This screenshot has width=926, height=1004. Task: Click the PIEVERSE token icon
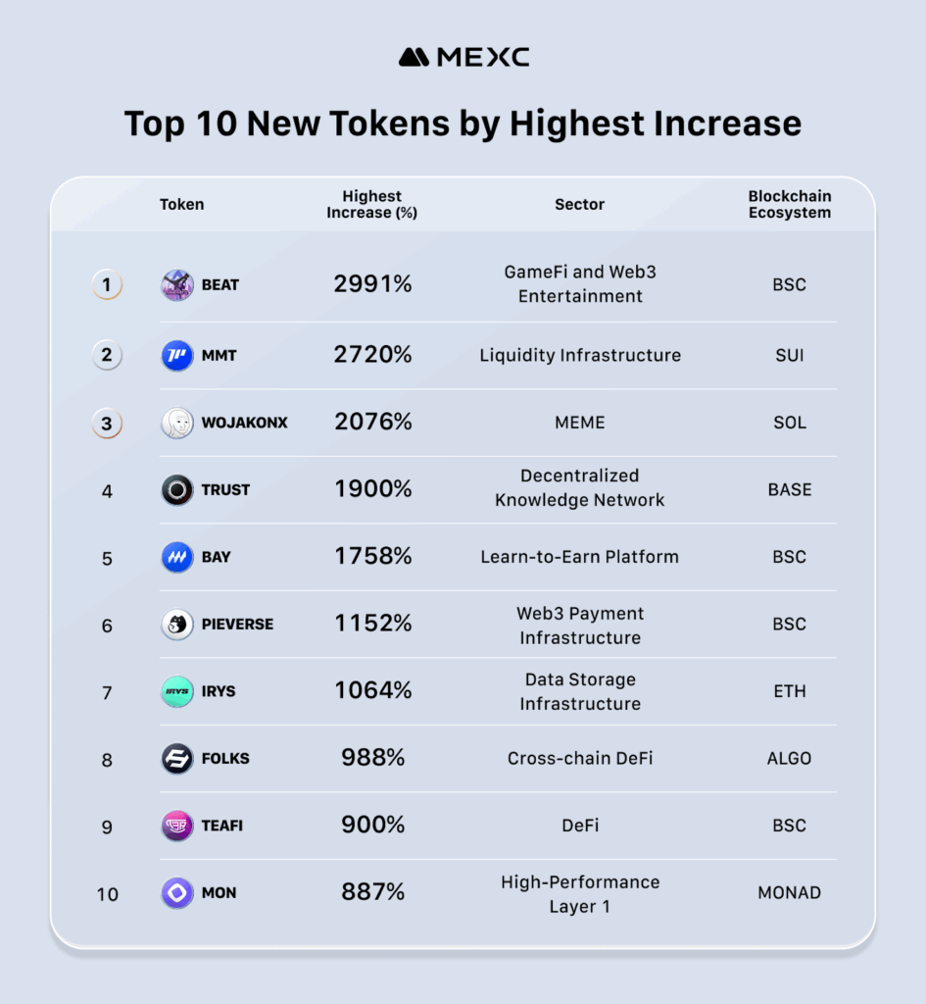tap(177, 624)
